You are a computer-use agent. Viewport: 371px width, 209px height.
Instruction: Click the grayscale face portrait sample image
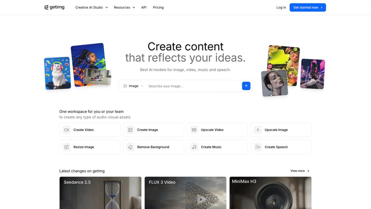click(274, 83)
